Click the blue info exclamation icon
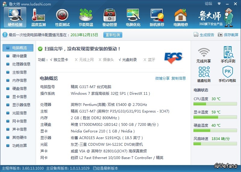The width and height of the screenshot is (241, 172). tap(5, 35)
